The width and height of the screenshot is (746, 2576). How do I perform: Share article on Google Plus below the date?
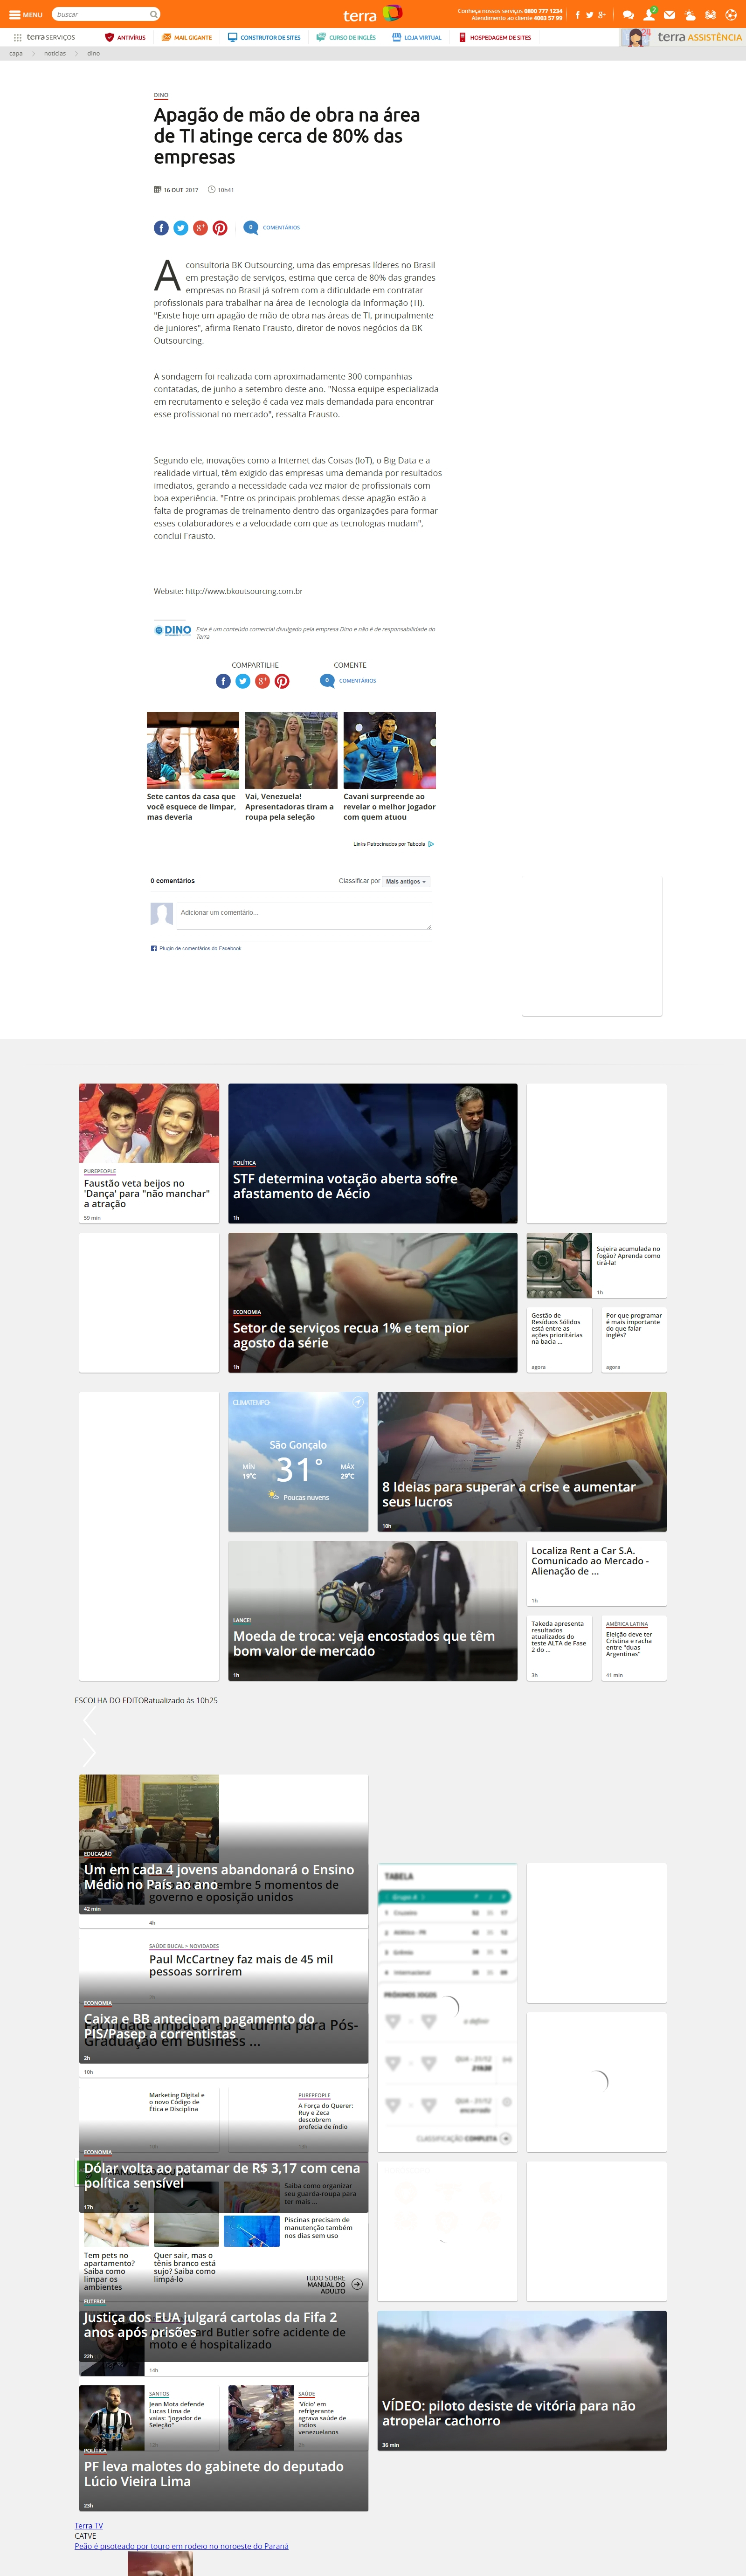200,228
